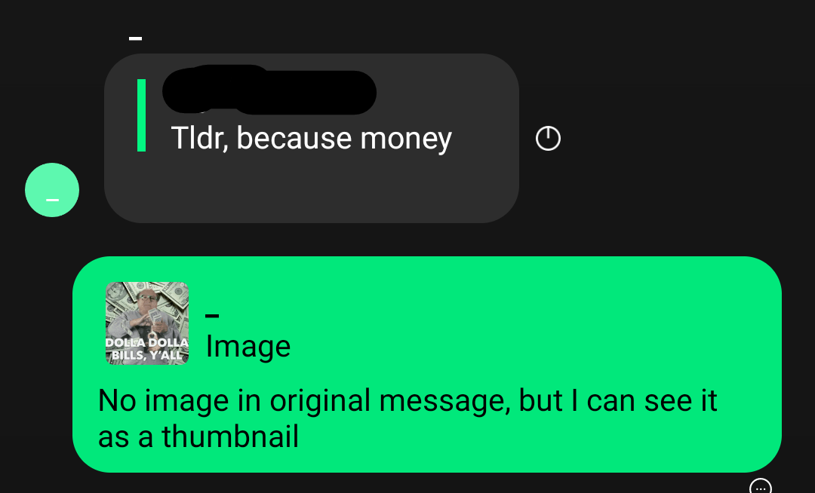The image size is (815, 493).
Task: Open the mint green contact avatar
Action: coord(52,190)
